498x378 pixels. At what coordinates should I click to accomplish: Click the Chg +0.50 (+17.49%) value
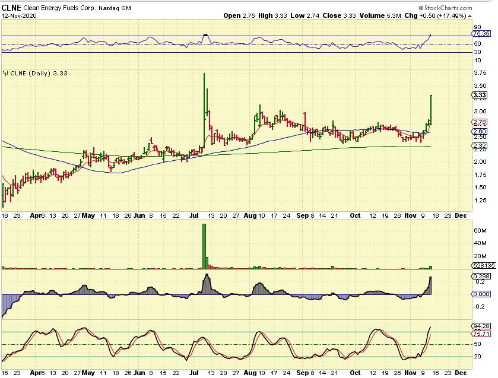tap(435, 15)
